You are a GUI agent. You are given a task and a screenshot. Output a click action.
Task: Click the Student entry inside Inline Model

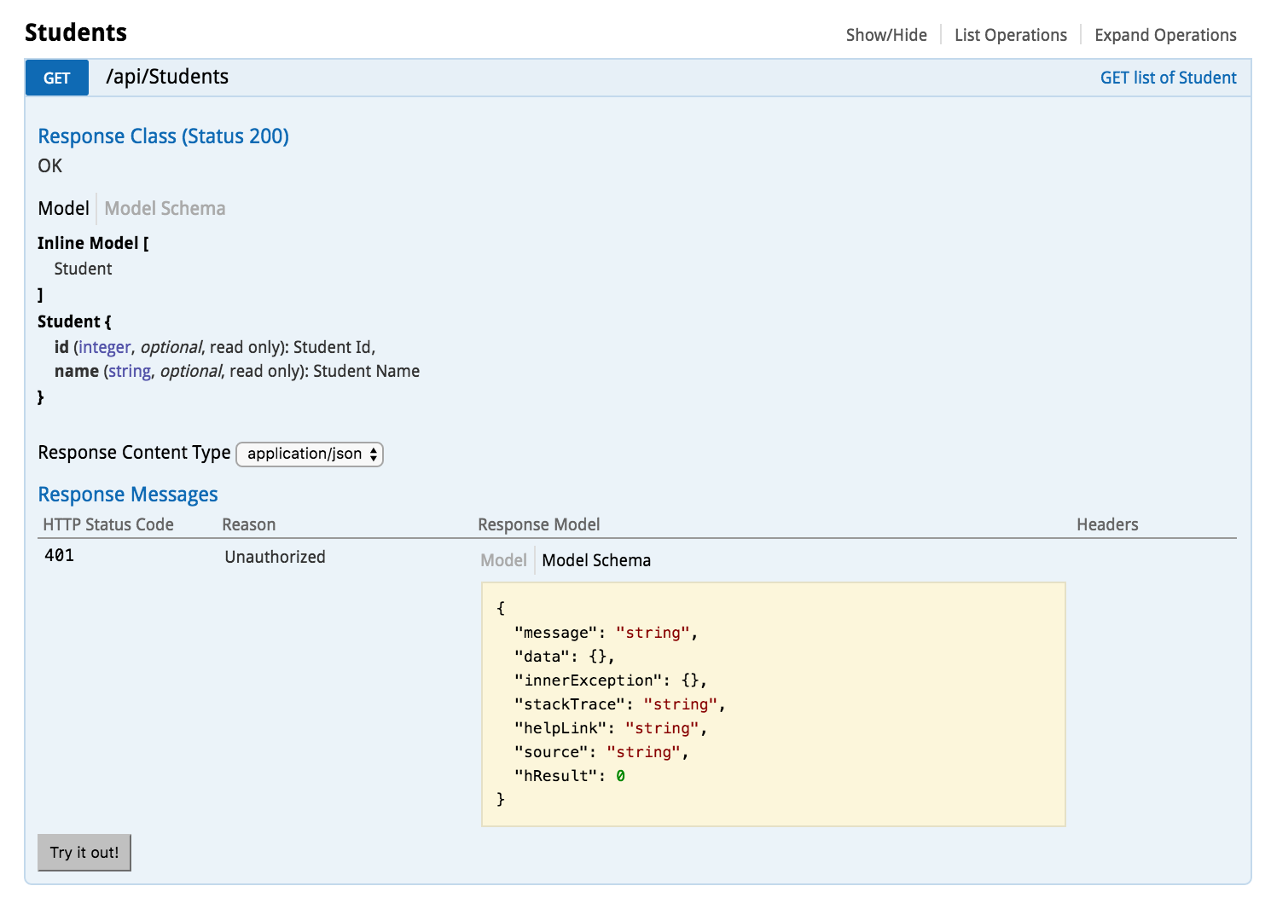click(83, 269)
